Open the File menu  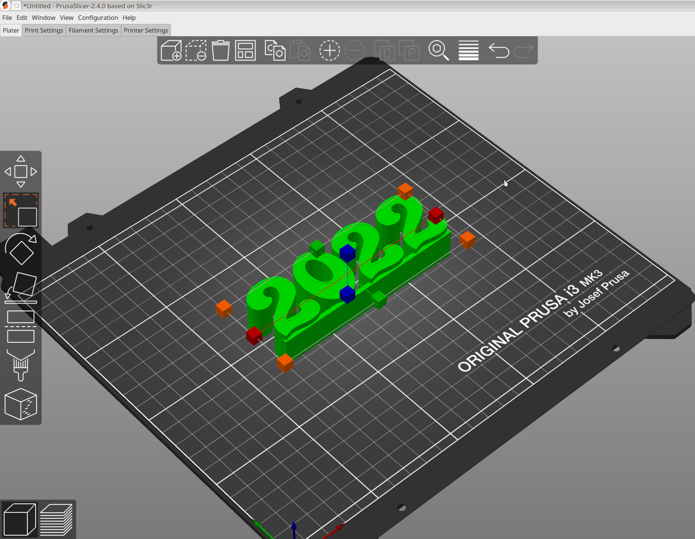click(x=7, y=18)
